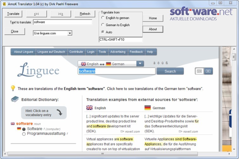Open the Tools menu item

(x=102, y=52)
